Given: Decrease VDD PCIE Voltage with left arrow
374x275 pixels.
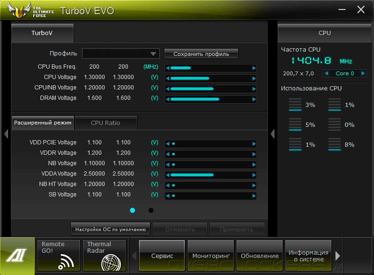Looking at the screenshot, I should pyautogui.click(x=168, y=143).
